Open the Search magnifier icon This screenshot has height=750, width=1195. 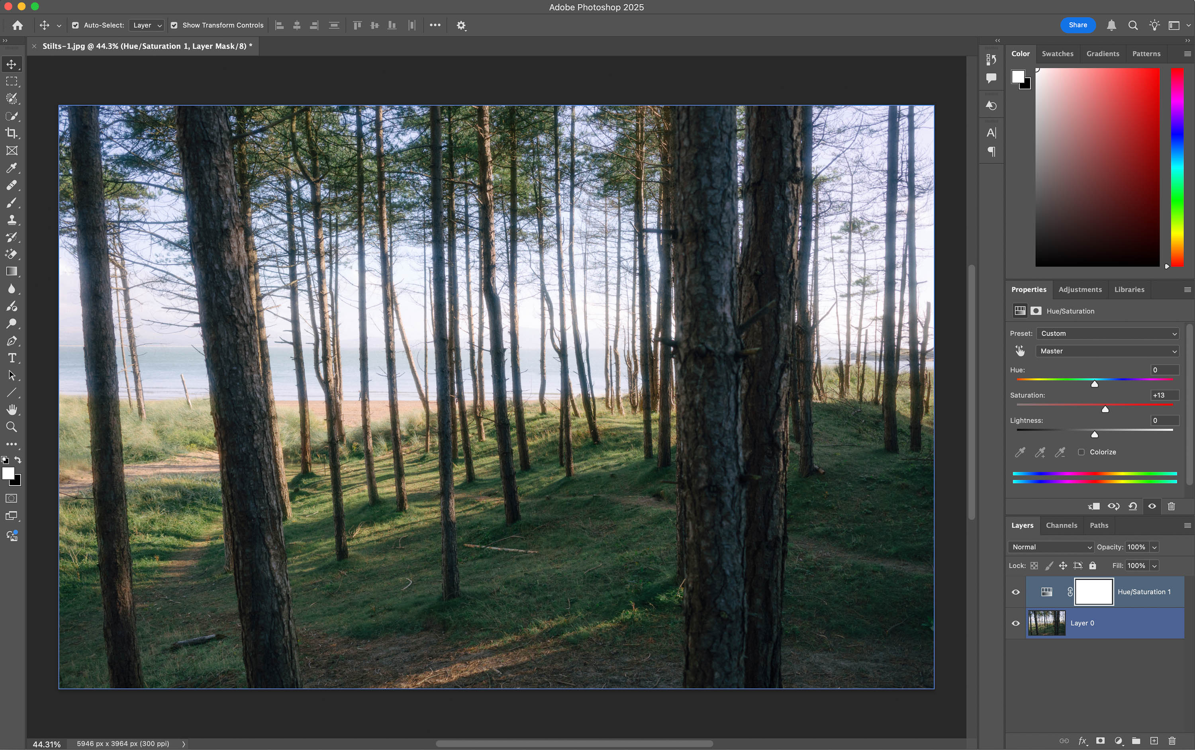[1133, 25]
